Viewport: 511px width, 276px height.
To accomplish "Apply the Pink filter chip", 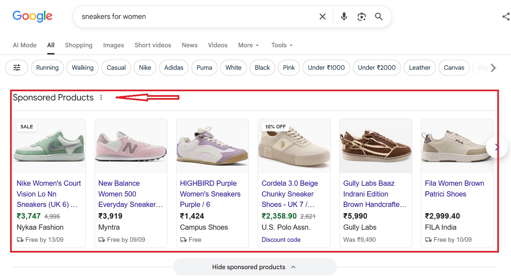I will point(289,67).
